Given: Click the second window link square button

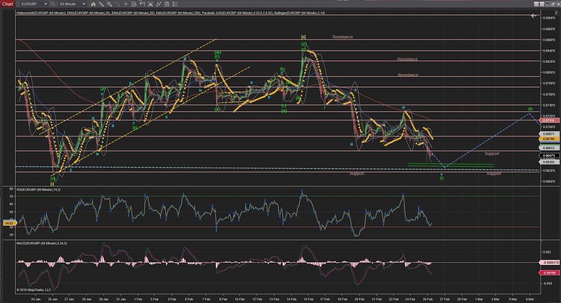Looking at the screenshot, I should [x=542, y=4].
